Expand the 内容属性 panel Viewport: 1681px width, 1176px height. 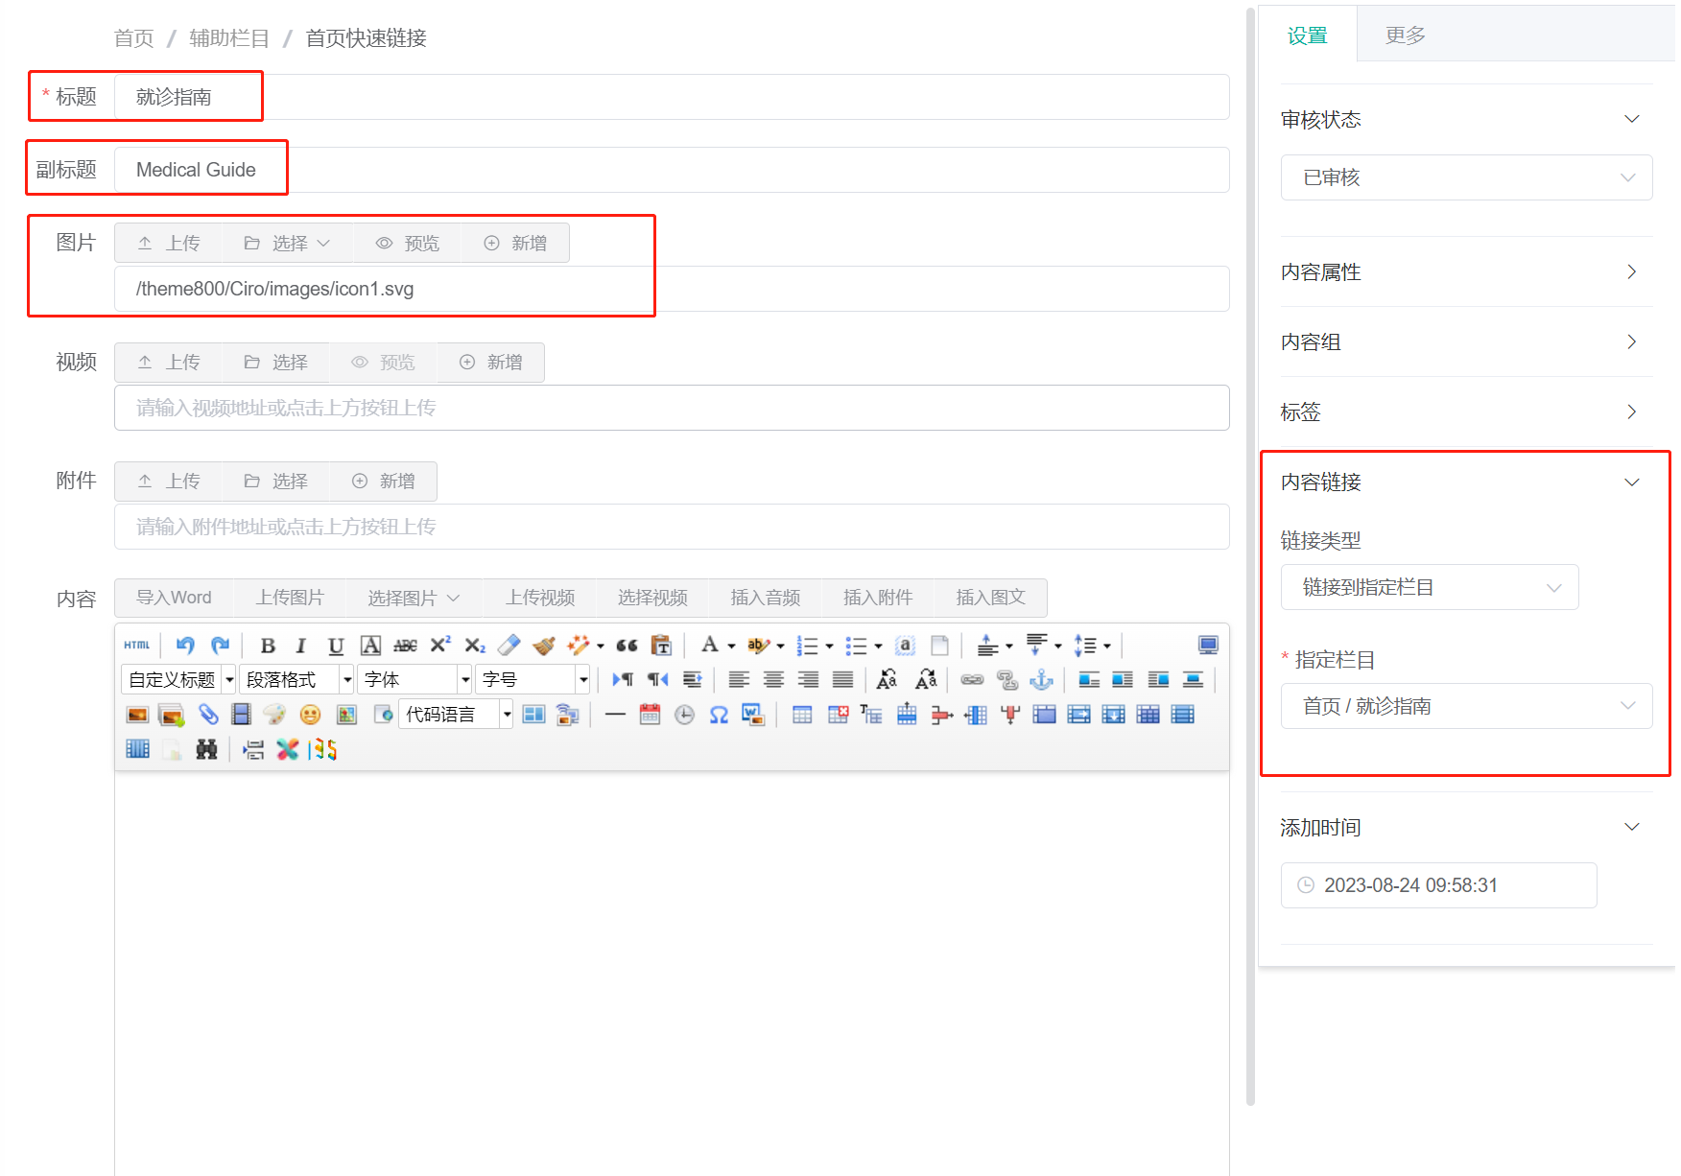[1630, 271]
